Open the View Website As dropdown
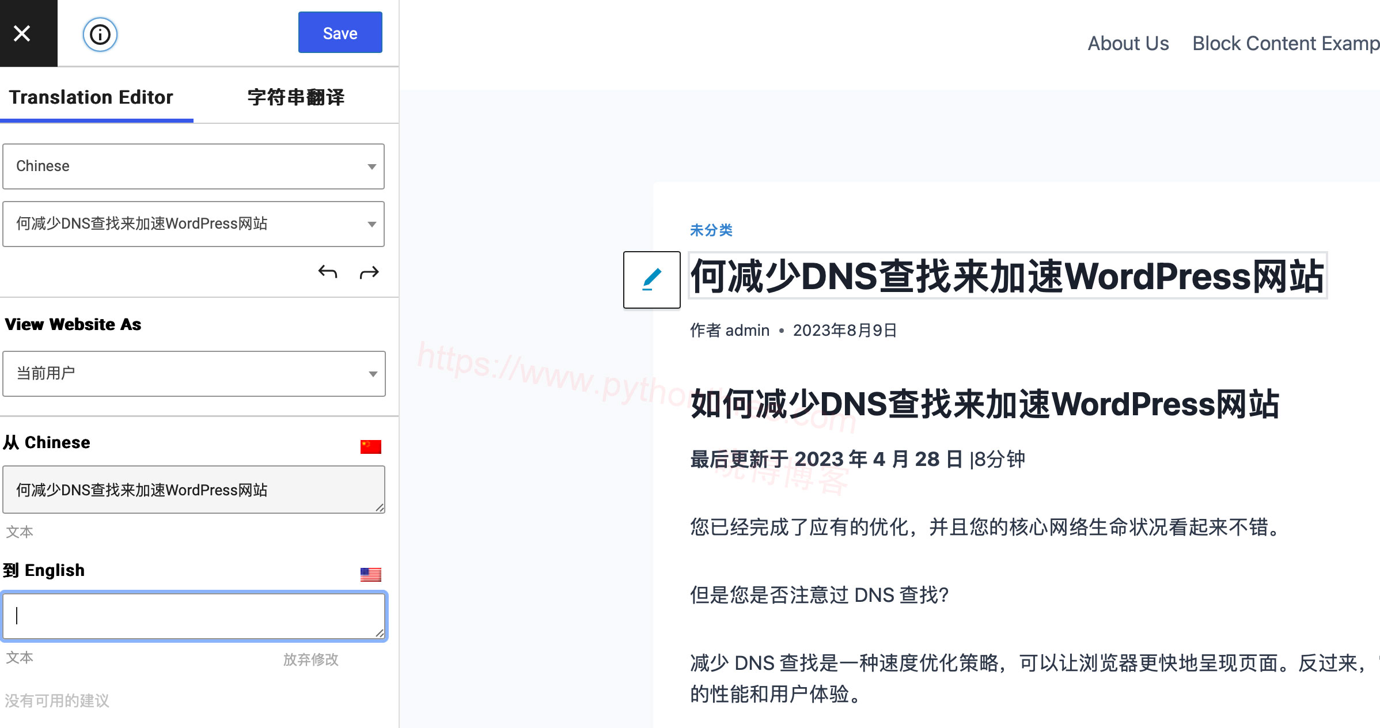This screenshot has width=1380, height=728. click(x=194, y=374)
